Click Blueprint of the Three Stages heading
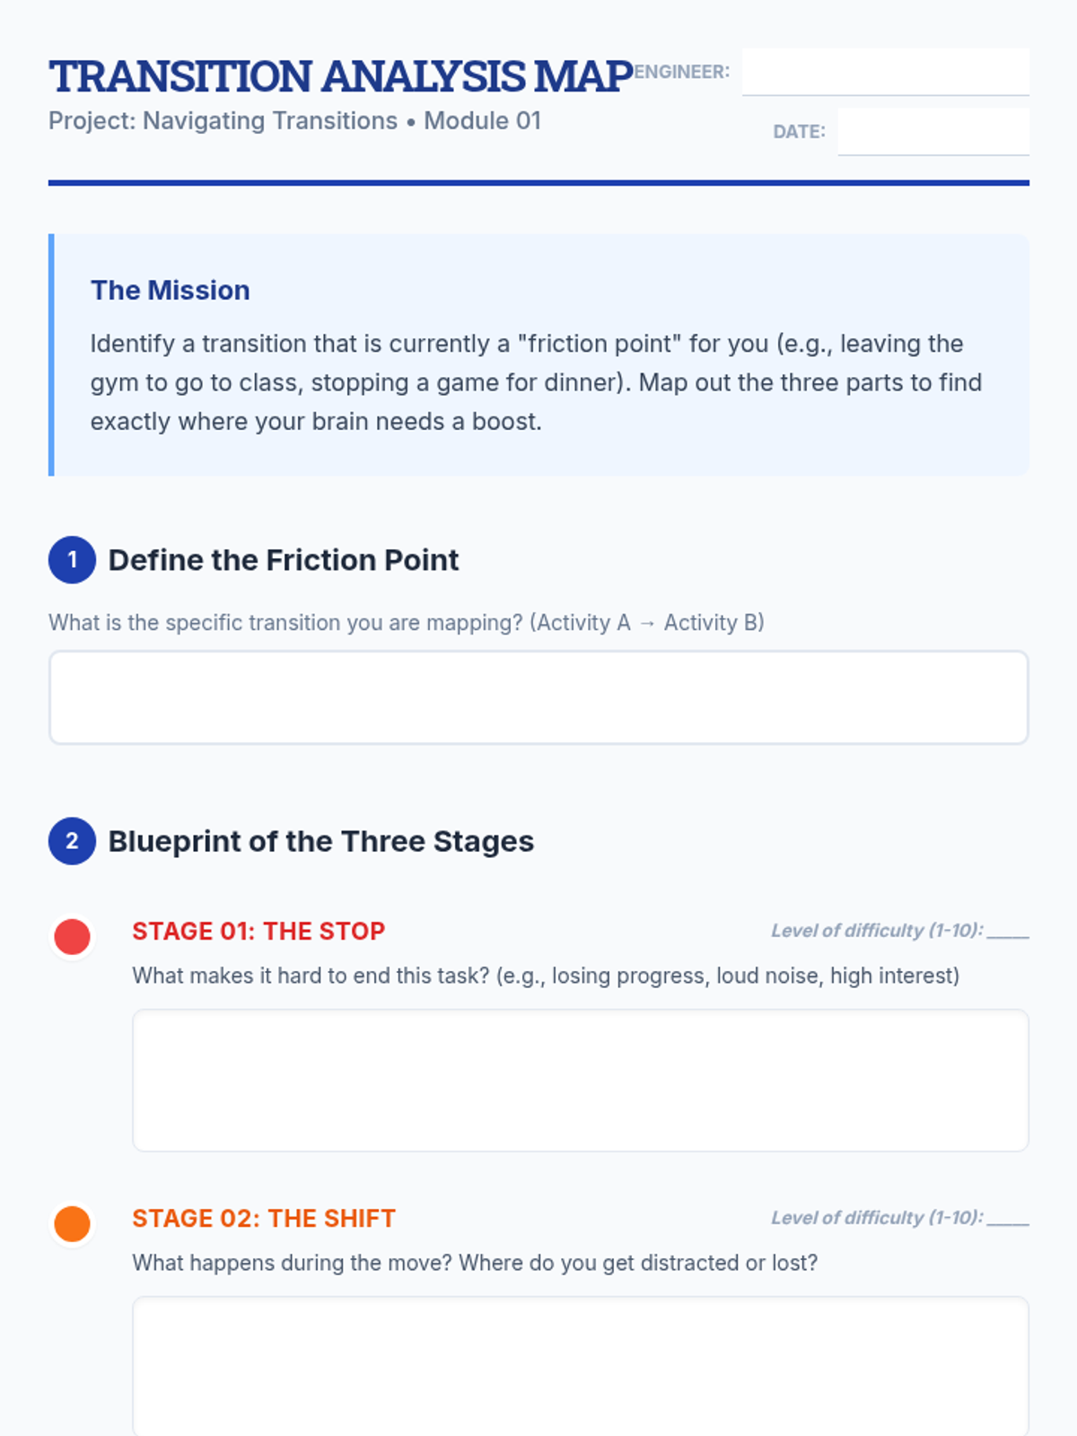The height and width of the screenshot is (1436, 1077). (x=321, y=841)
